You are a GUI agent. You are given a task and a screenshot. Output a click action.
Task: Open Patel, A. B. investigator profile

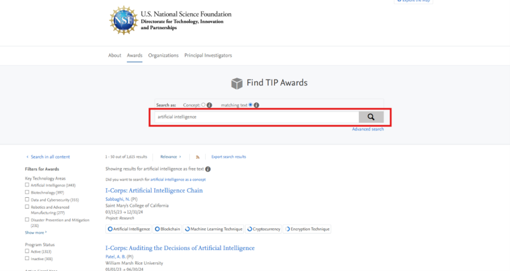pyautogui.click(x=115, y=257)
